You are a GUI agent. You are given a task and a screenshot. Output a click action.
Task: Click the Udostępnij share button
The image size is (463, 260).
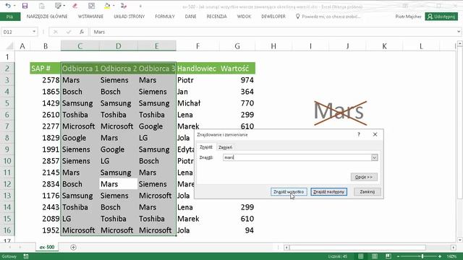pos(441,17)
